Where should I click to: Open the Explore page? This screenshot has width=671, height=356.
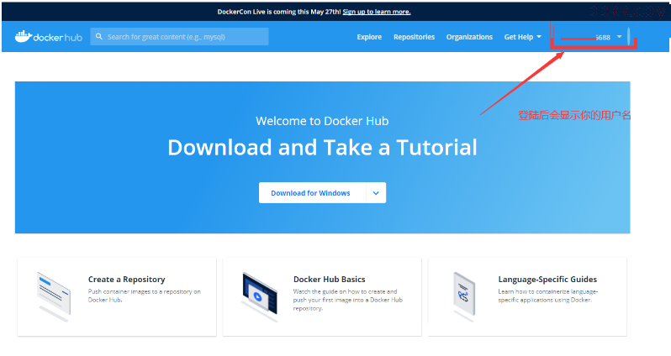(x=369, y=37)
